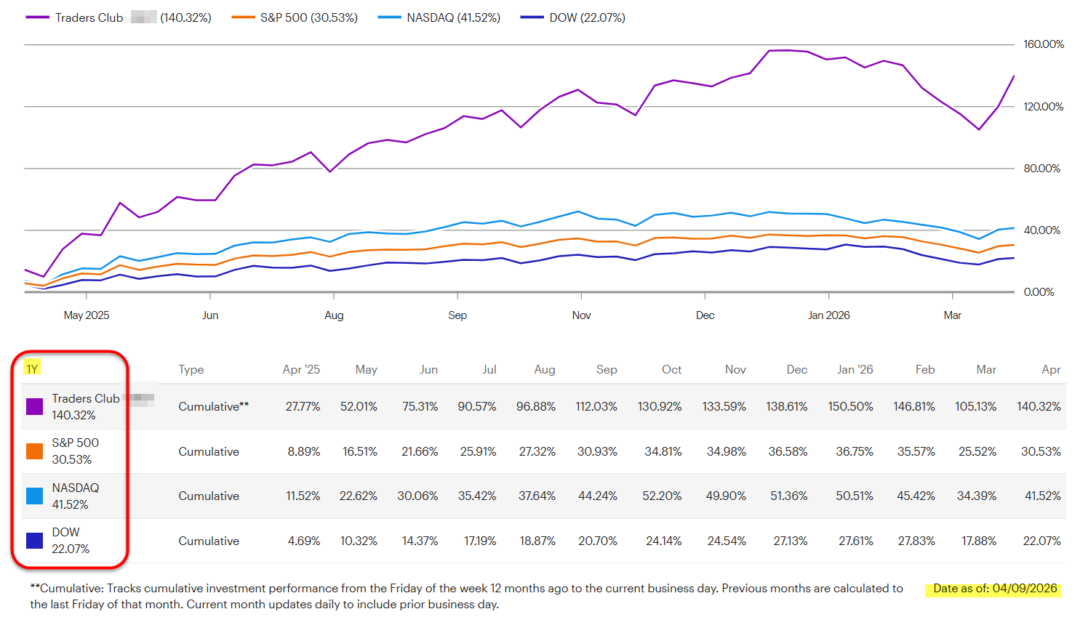Click the purple Traders Club color swatch

tap(34, 407)
